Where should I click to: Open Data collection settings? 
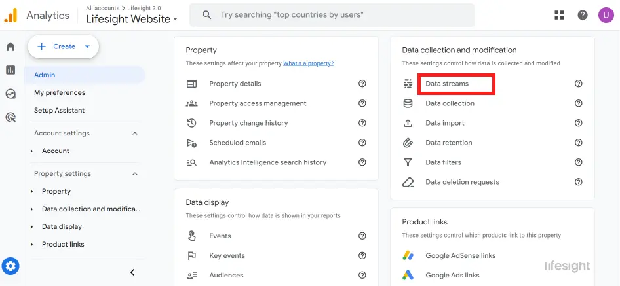(x=450, y=103)
